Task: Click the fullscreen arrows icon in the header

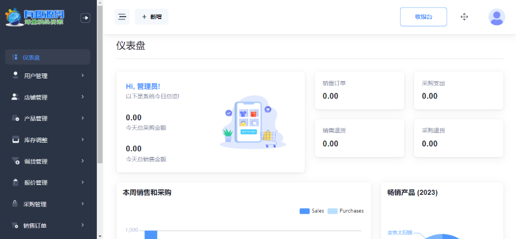Action: [x=464, y=17]
